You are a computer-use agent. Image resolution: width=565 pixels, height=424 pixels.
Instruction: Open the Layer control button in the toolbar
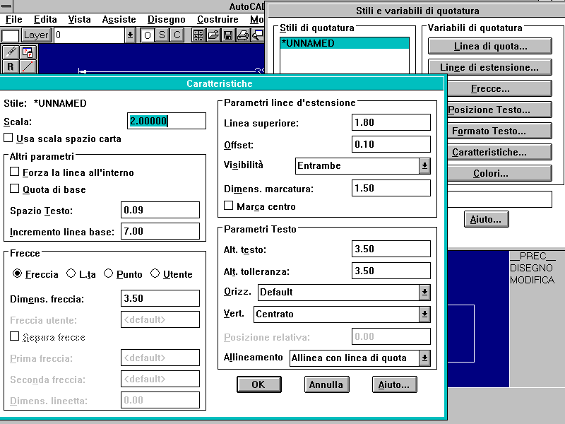tap(36, 35)
